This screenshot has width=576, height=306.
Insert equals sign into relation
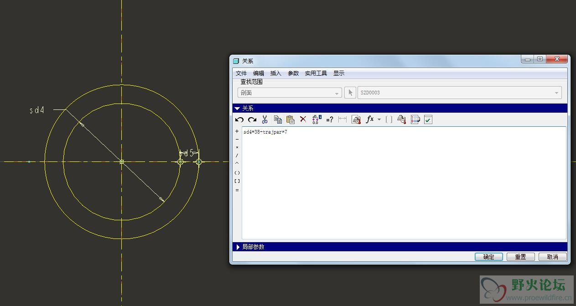(237, 190)
